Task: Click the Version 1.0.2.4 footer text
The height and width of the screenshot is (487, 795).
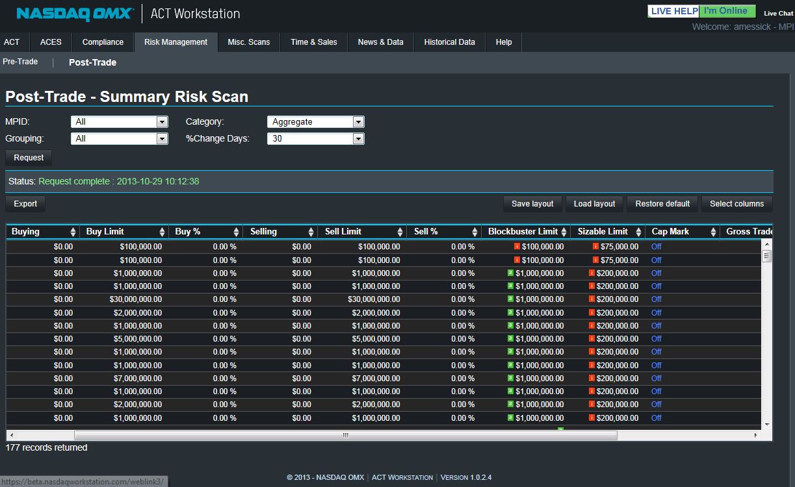Action: [x=466, y=477]
